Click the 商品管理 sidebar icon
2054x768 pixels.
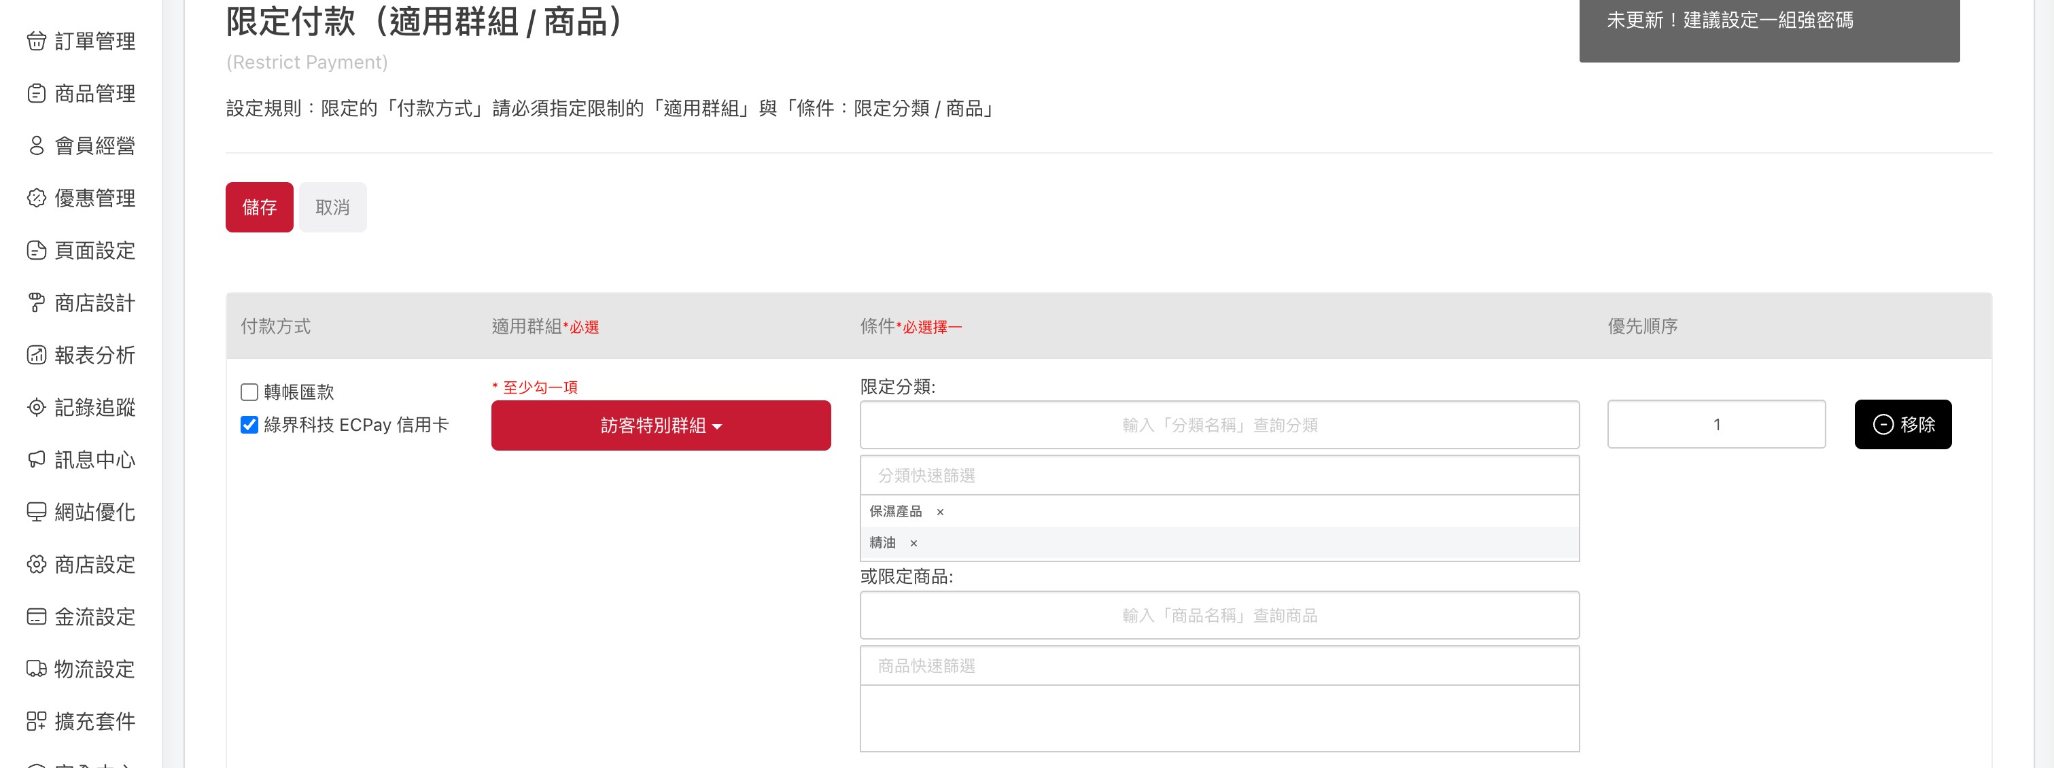36,93
